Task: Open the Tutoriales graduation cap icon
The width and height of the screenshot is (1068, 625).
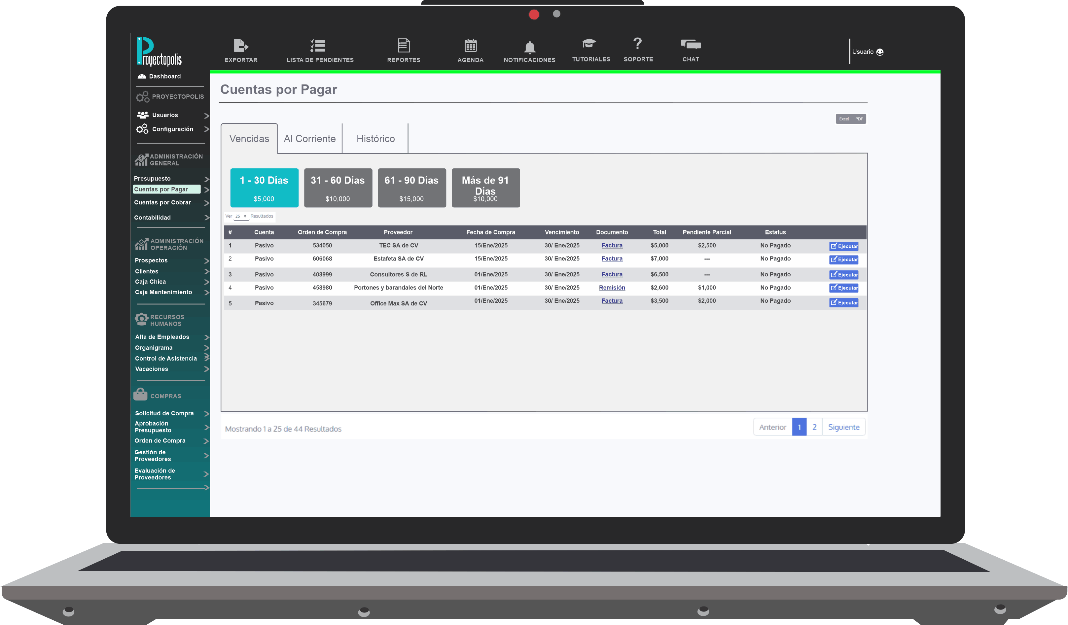Action: click(589, 43)
